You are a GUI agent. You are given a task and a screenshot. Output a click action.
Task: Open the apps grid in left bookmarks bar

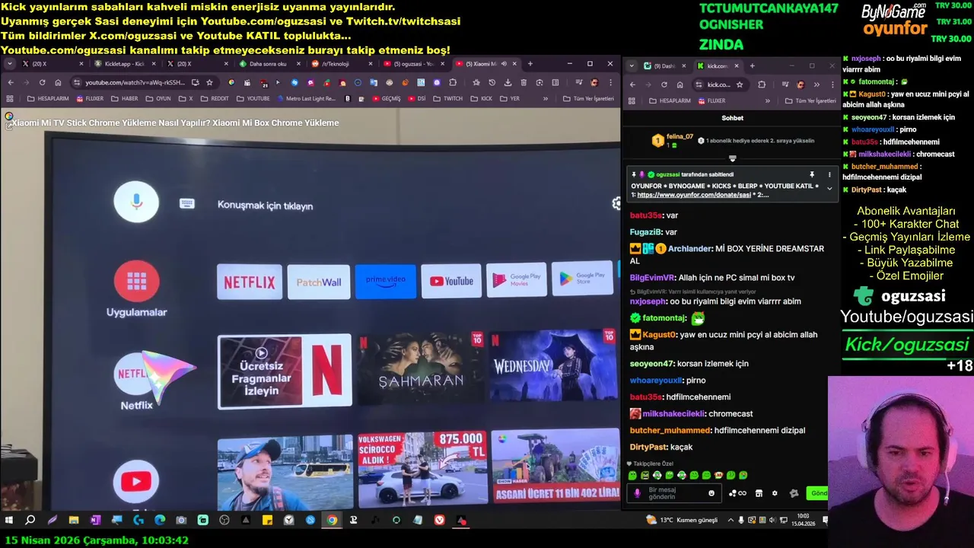10,98
